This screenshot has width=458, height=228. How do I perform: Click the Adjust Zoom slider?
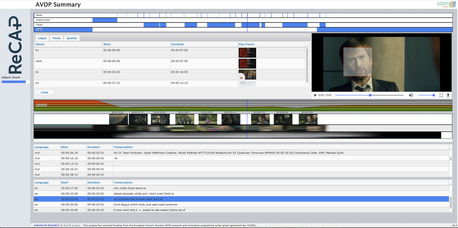[x=15, y=82]
